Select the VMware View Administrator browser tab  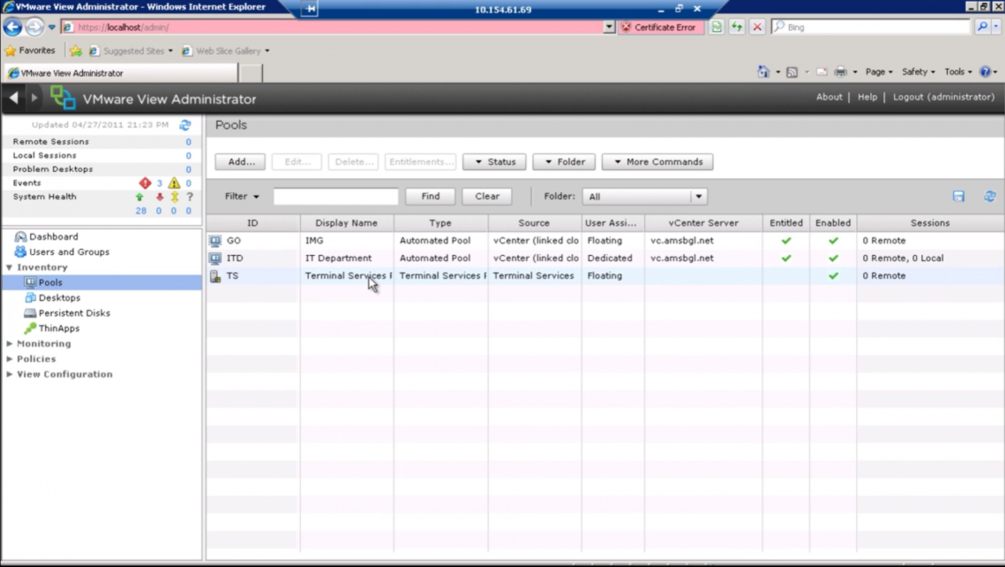[120, 73]
